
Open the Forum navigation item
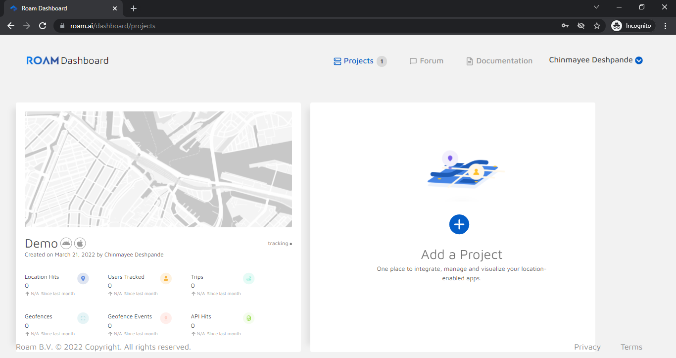click(x=427, y=61)
